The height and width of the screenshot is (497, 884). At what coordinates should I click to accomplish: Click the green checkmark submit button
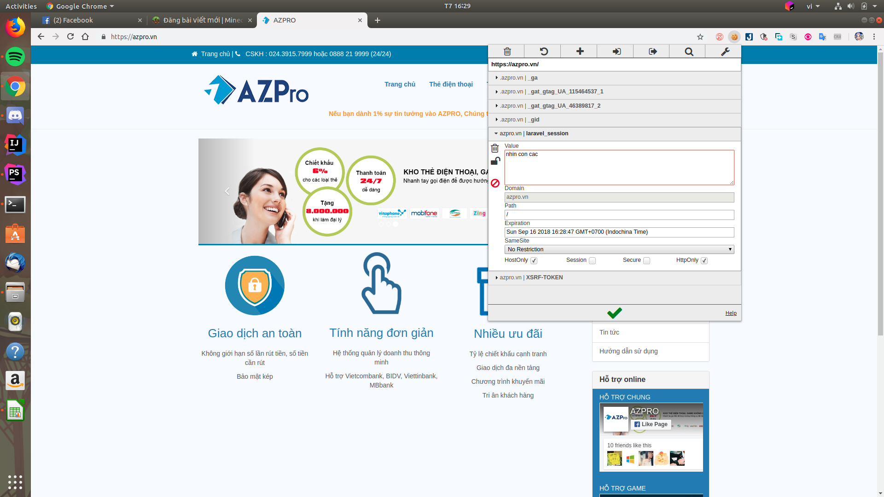pyautogui.click(x=614, y=313)
